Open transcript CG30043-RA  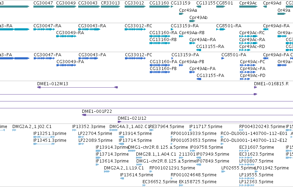click(x=89, y=29)
